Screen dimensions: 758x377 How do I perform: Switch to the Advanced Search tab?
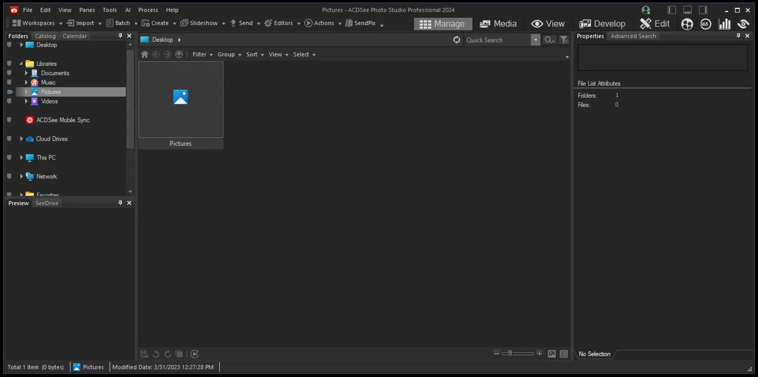[x=633, y=36]
